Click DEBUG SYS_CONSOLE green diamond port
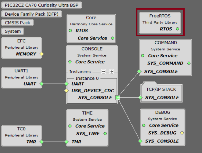This screenshot has height=153, width=202. 140,141
